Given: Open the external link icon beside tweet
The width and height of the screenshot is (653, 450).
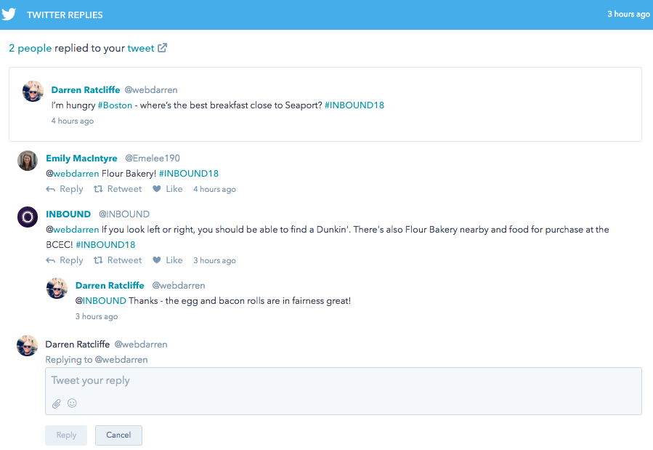Looking at the screenshot, I should 163,48.
